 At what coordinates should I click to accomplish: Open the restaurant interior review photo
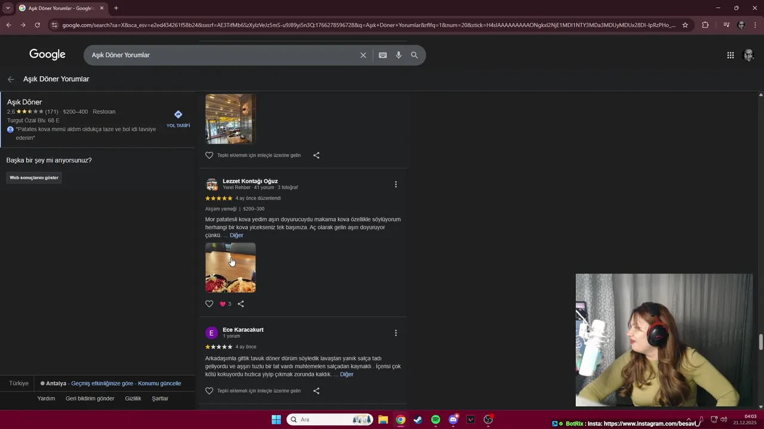tap(230, 119)
